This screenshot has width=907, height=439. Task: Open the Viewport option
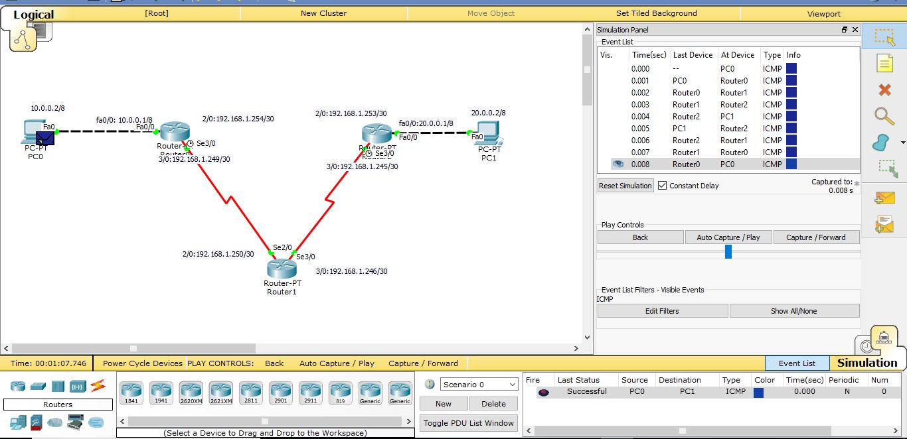823,13
